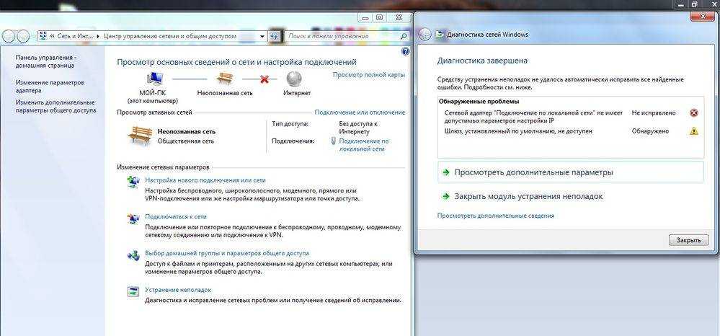Click the Закрыть button in diagnostics

pos(688,240)
